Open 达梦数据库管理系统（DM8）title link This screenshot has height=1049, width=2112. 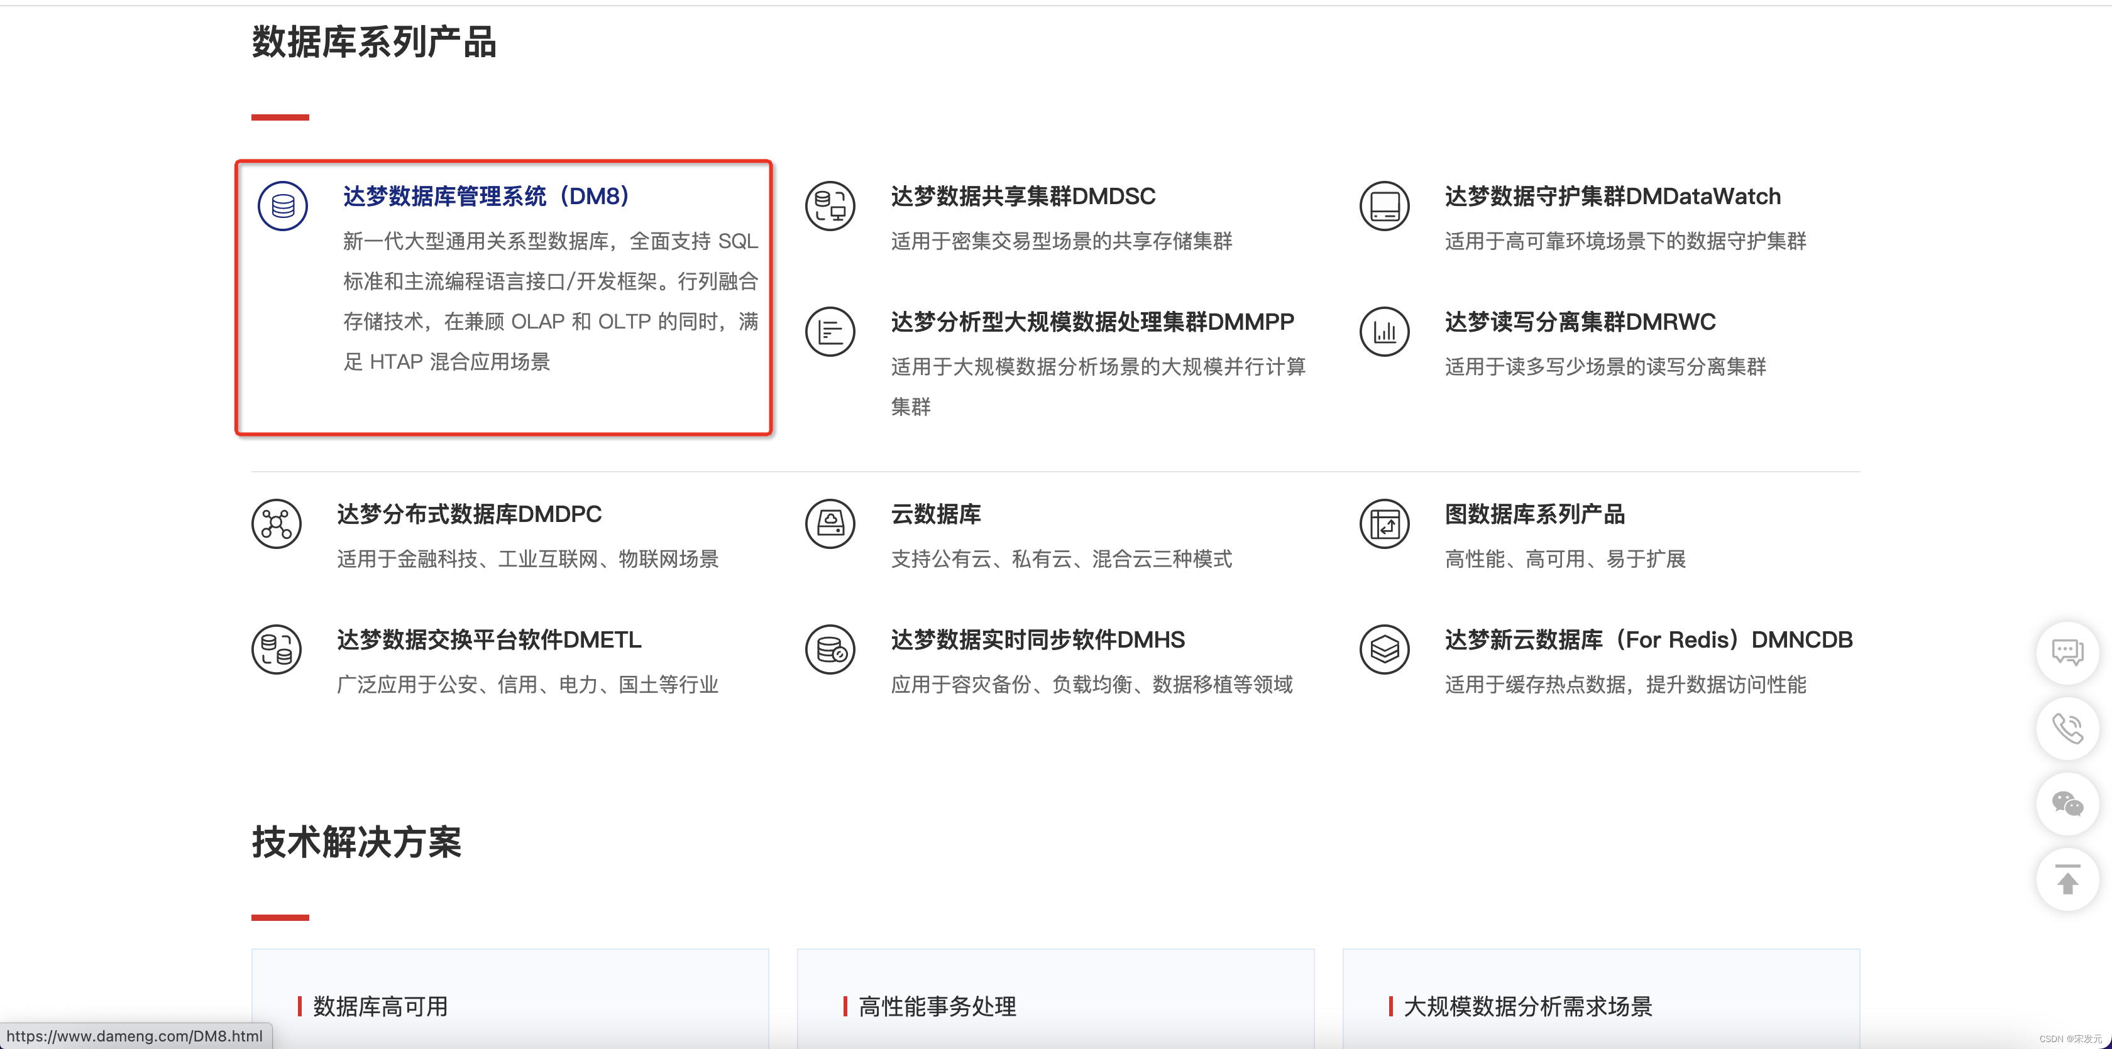[x=486, y=197]
